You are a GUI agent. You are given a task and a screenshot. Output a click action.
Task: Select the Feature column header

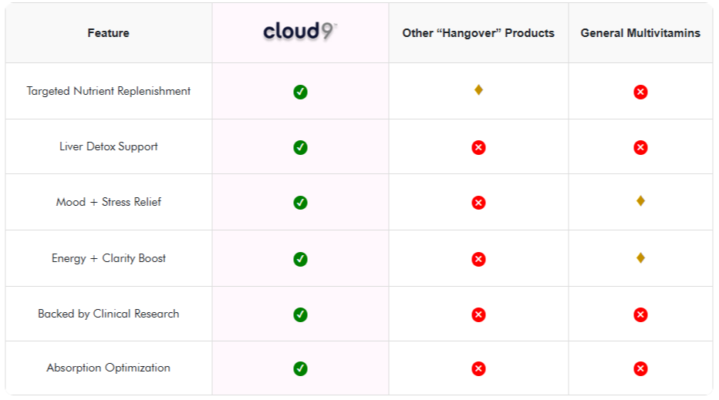pyautogui.click(x=108, y=33)
